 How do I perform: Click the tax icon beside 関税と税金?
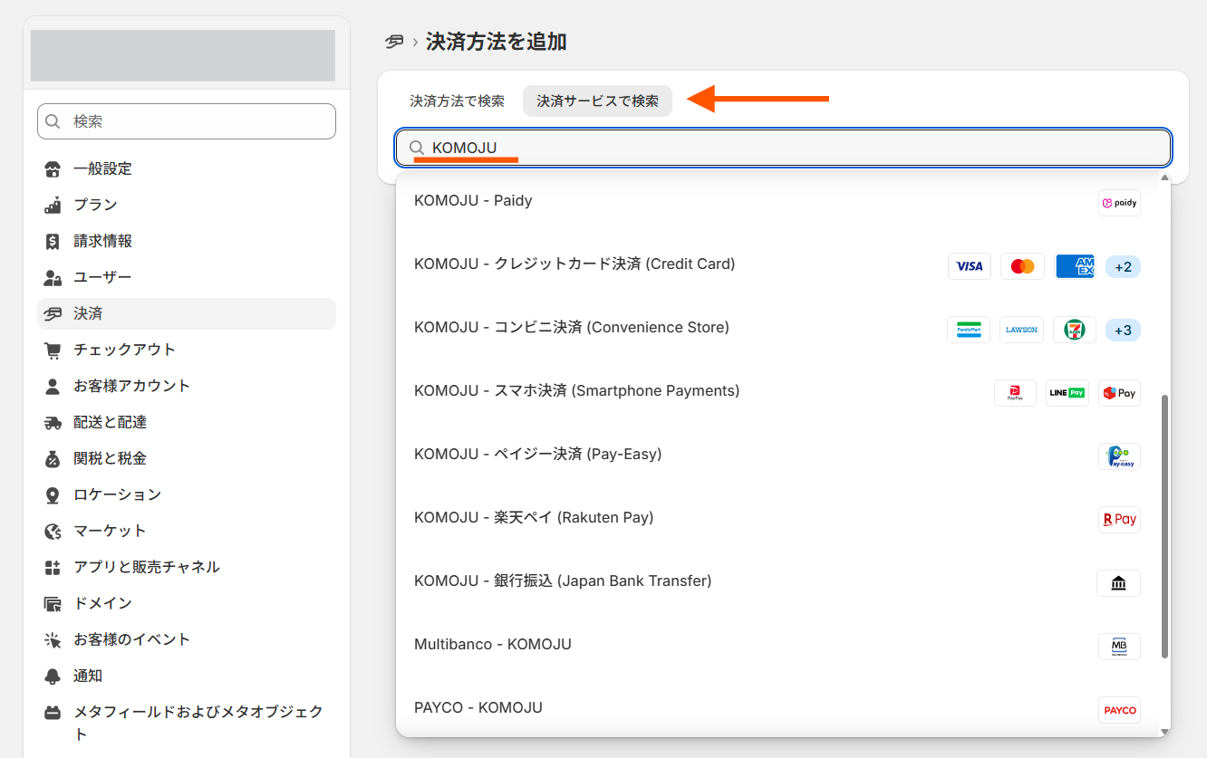(x=53, y=458)
